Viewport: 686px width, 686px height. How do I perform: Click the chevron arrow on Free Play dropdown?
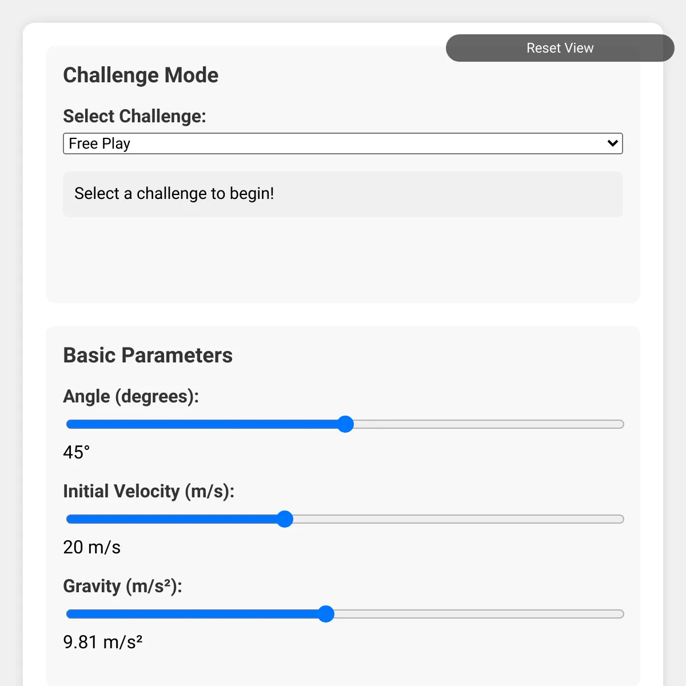click(612, 143)
